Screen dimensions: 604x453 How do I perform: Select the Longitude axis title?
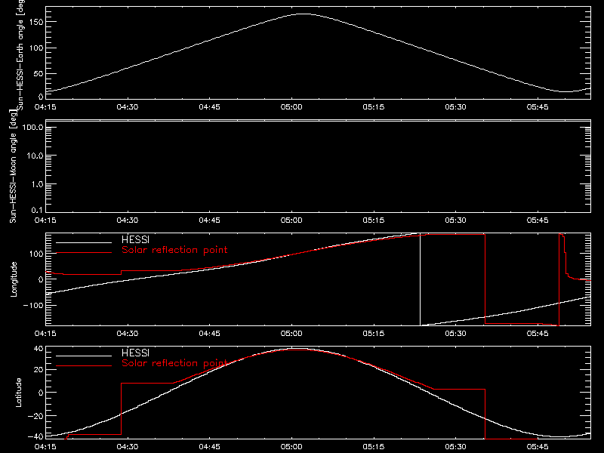14,279
